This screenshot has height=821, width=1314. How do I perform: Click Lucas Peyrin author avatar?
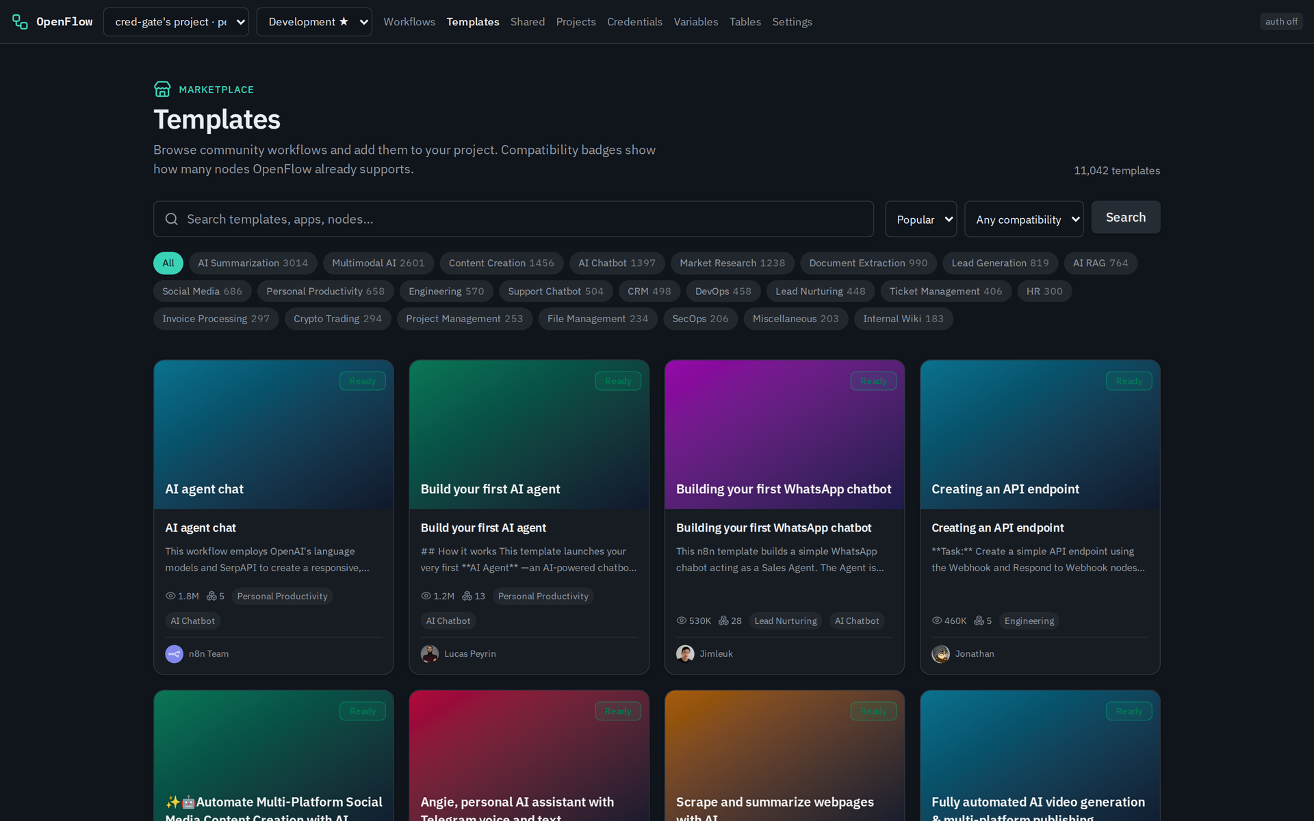click(x=430, y=654)
